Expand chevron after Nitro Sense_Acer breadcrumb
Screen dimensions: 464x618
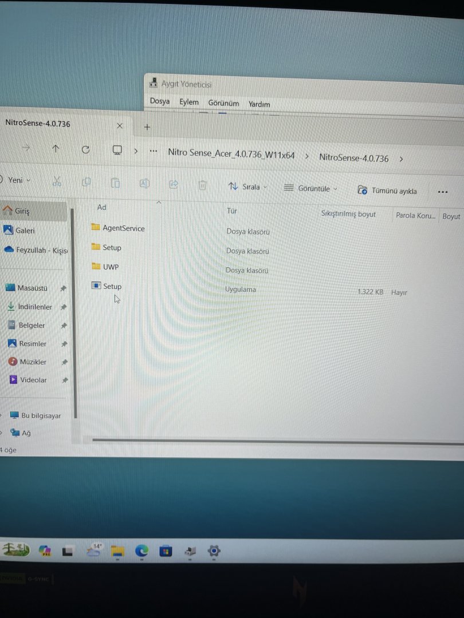pyautogui.click(x=306, y=156)
